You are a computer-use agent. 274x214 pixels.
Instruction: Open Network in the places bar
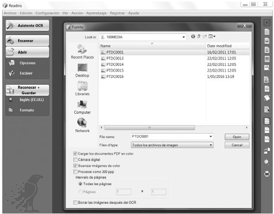pos(82,125)
